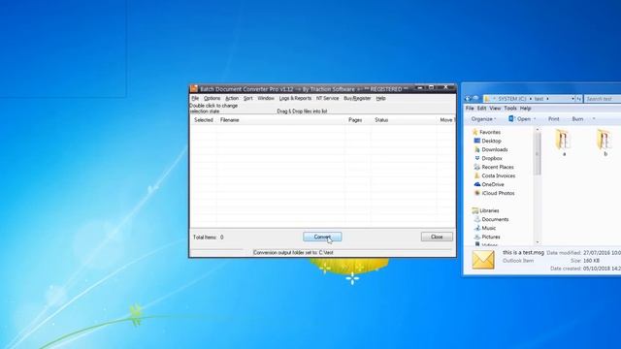The width and height of the screenshot is (621, 349).
Task: Click Print in Explorer toolbar
Action: pyautogui.click(x=554, y=118)
